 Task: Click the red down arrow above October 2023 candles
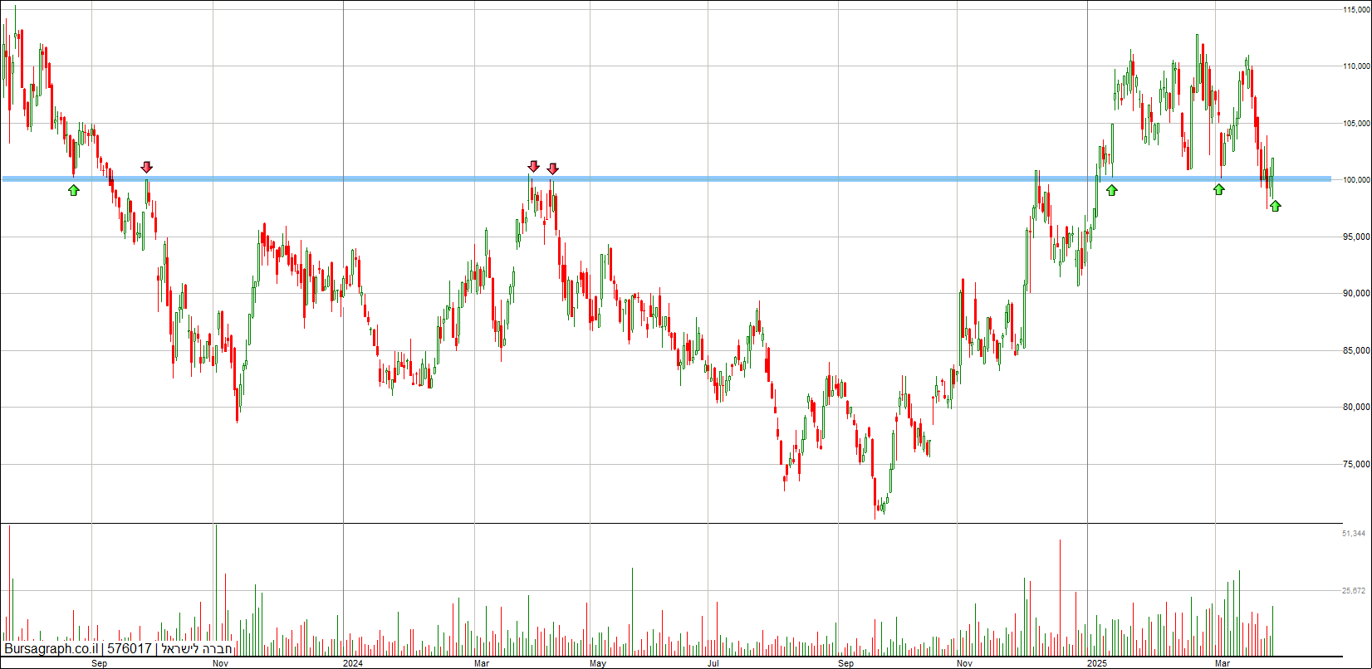146,168
